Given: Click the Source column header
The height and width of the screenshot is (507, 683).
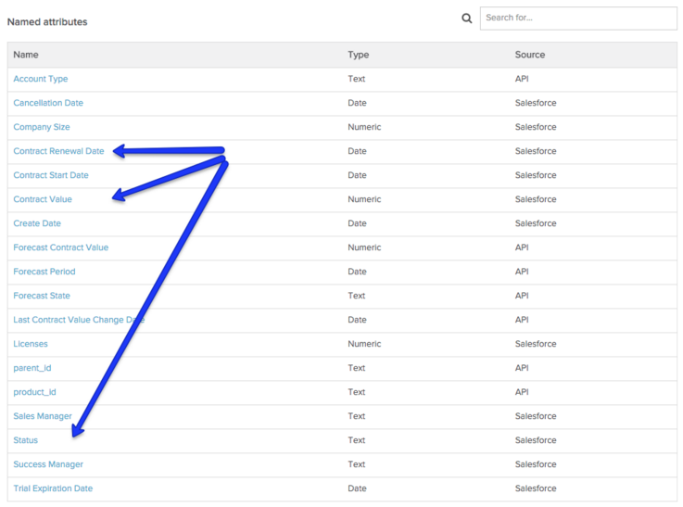Looking at the screenshot, I should click(530, 55).
